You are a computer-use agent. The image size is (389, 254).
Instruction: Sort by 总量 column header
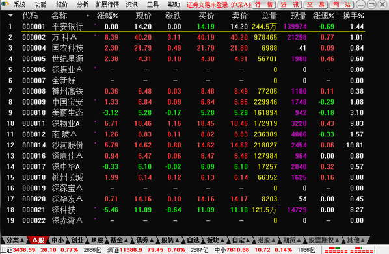tap(269, 16)
